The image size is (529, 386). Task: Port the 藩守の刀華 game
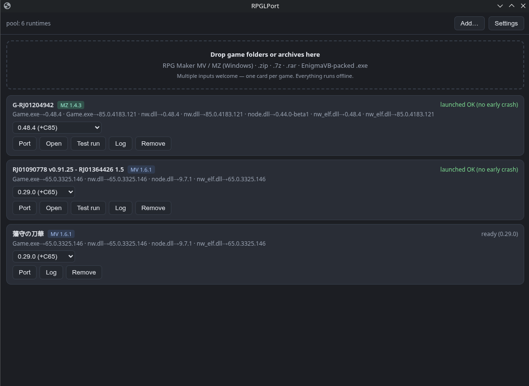pyautogui.click(x=25, y=272)
